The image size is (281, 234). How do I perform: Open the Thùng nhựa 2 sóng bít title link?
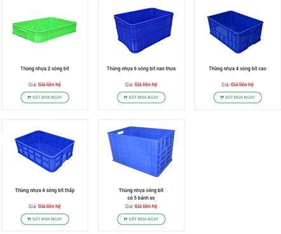point(45,68)
